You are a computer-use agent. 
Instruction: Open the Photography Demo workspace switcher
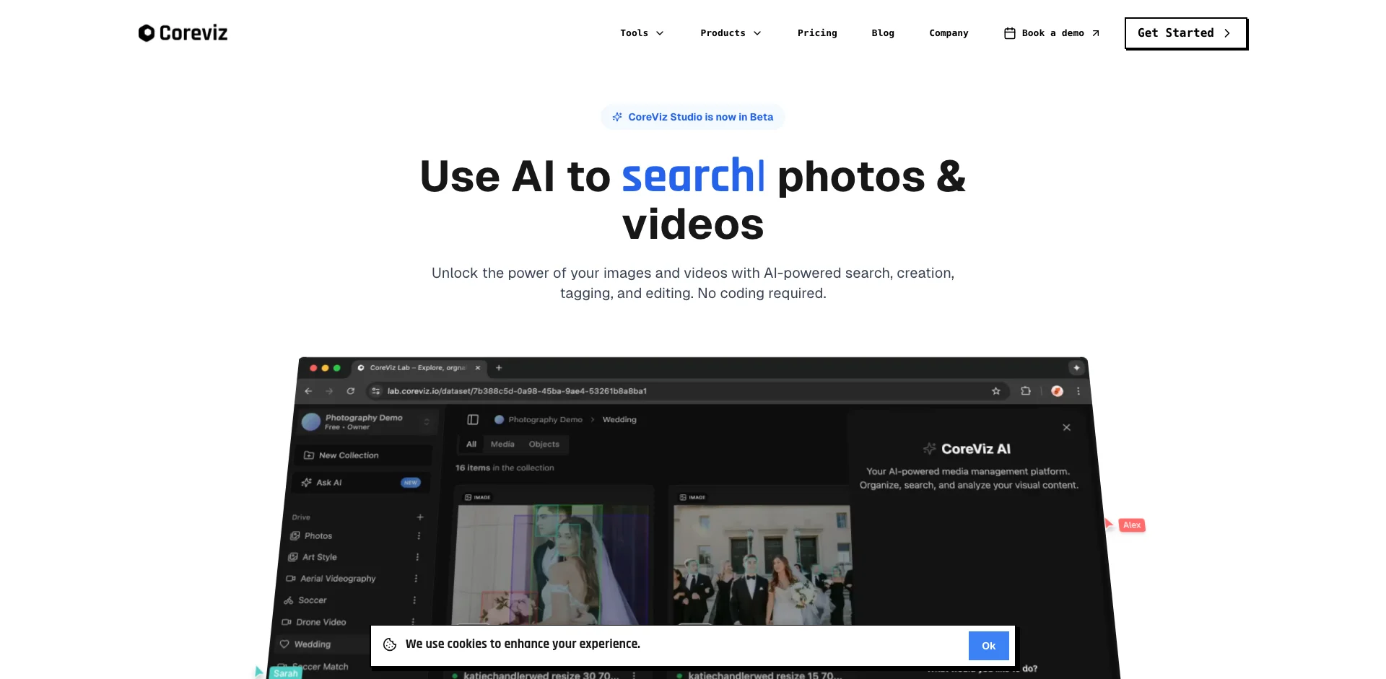pos(367,422)
